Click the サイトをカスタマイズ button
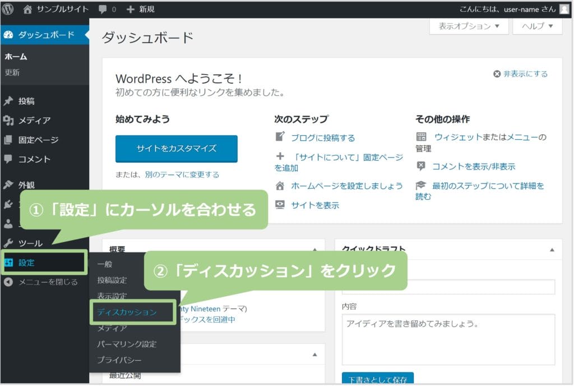Viewport: 574px width, 386px height. coord(177,148)
